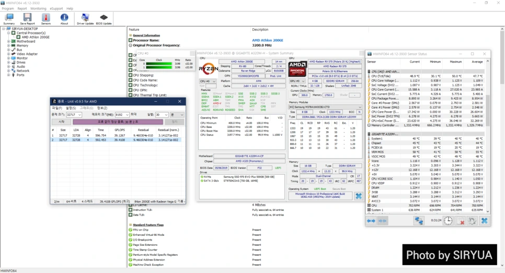Click the log file red X icon
Viewport: 505px width, 273px height.
click(x=460, y=221)
